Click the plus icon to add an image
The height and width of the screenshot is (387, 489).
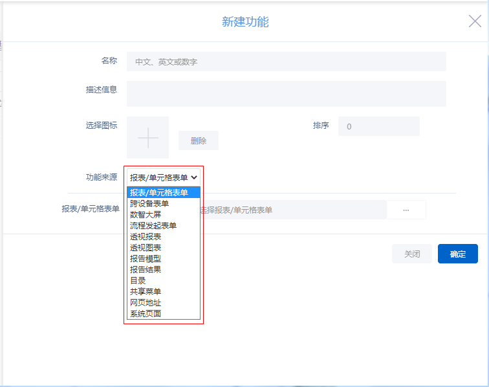(147, 138)
